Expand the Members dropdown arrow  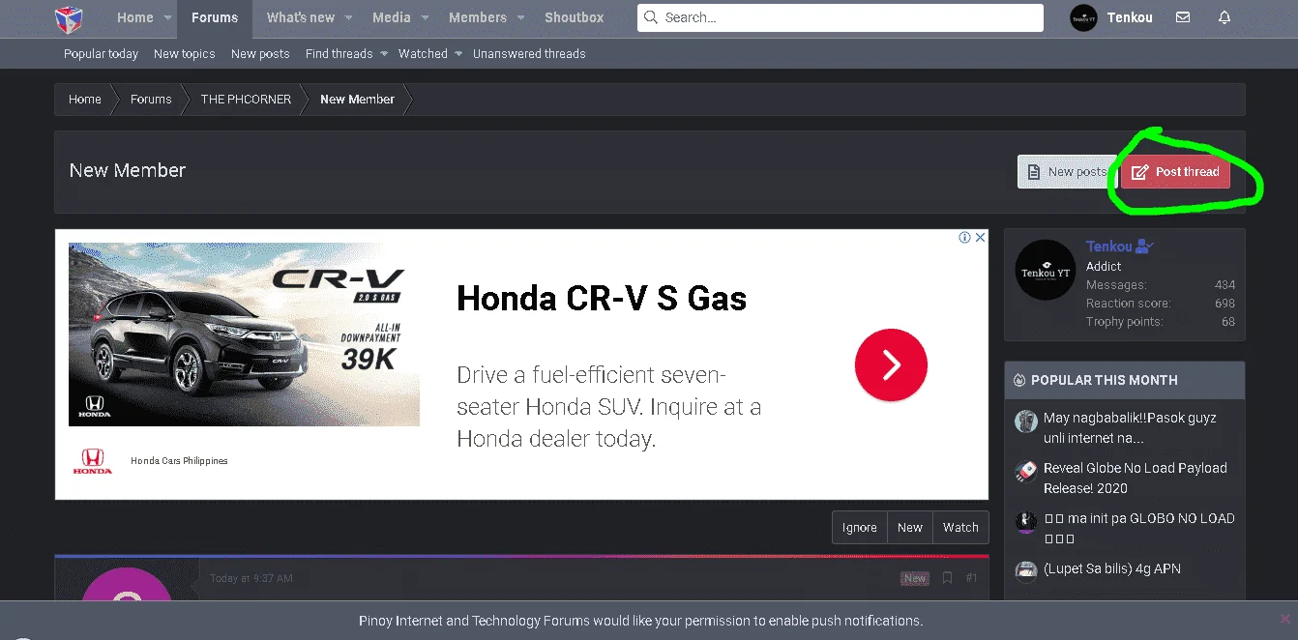click(520, 18)
